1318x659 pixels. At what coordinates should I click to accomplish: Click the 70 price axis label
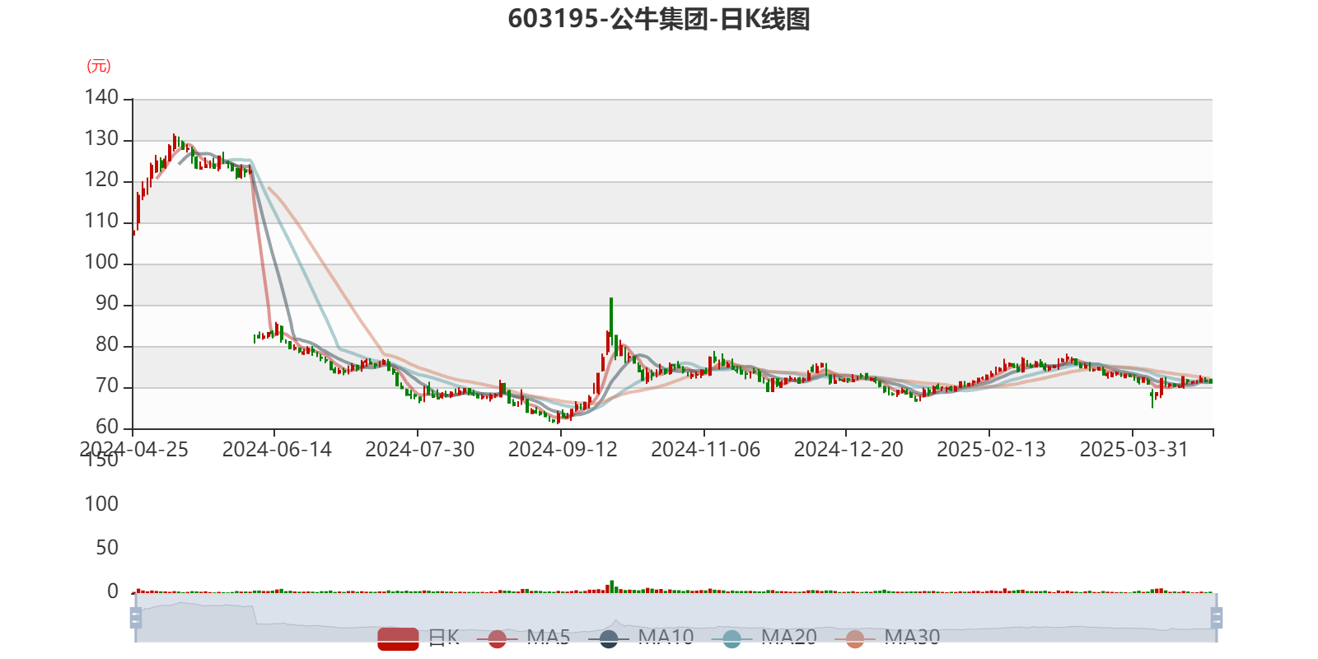(107, 386)
